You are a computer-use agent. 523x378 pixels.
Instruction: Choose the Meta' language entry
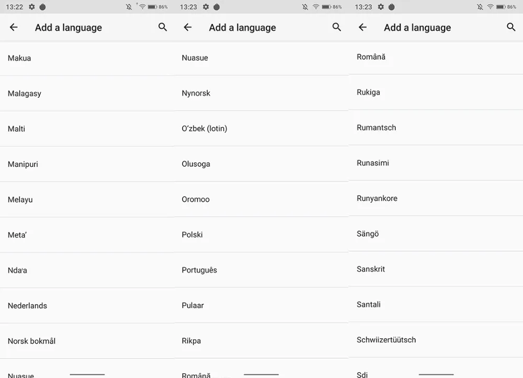pyautogui.click(x=87, y=235)
